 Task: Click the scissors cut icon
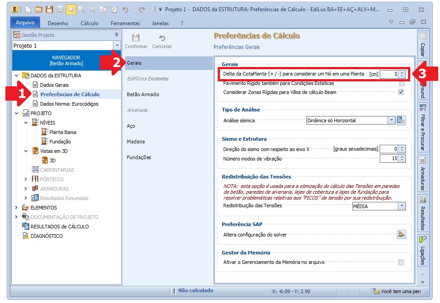[x=93, y=9]
